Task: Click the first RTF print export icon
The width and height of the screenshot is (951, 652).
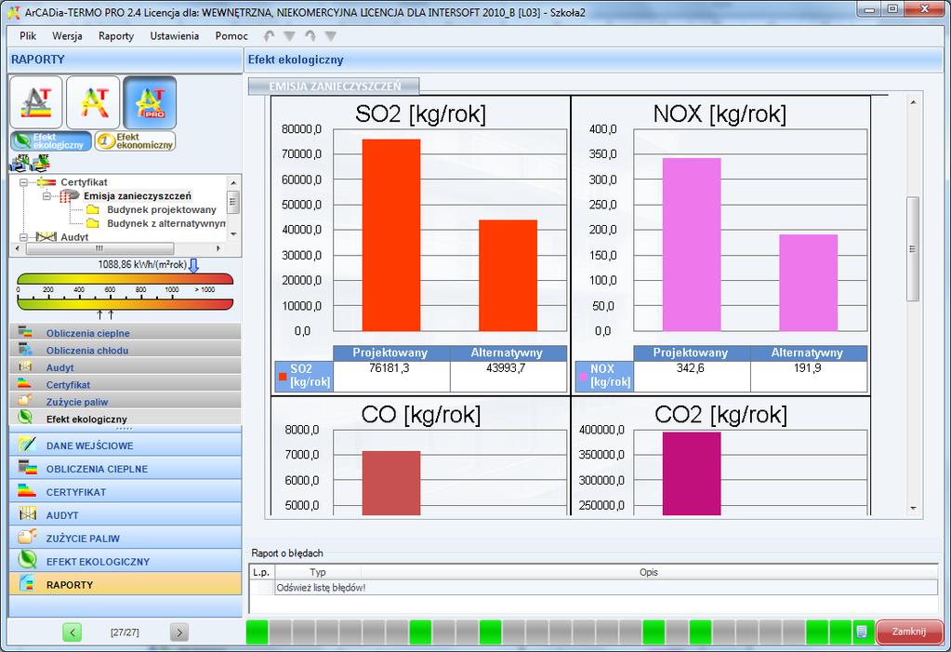Action: pyautogui.click(x=20, y=162)
